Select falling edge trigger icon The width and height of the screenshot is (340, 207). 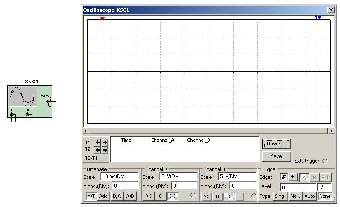pos(293,177)
